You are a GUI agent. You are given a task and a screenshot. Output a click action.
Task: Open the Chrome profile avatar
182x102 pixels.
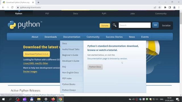(174, 7)
